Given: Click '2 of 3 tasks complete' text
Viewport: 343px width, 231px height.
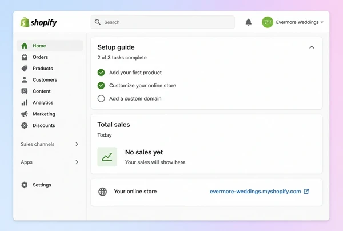Looking at the screenshot, I should coord(122,58).
